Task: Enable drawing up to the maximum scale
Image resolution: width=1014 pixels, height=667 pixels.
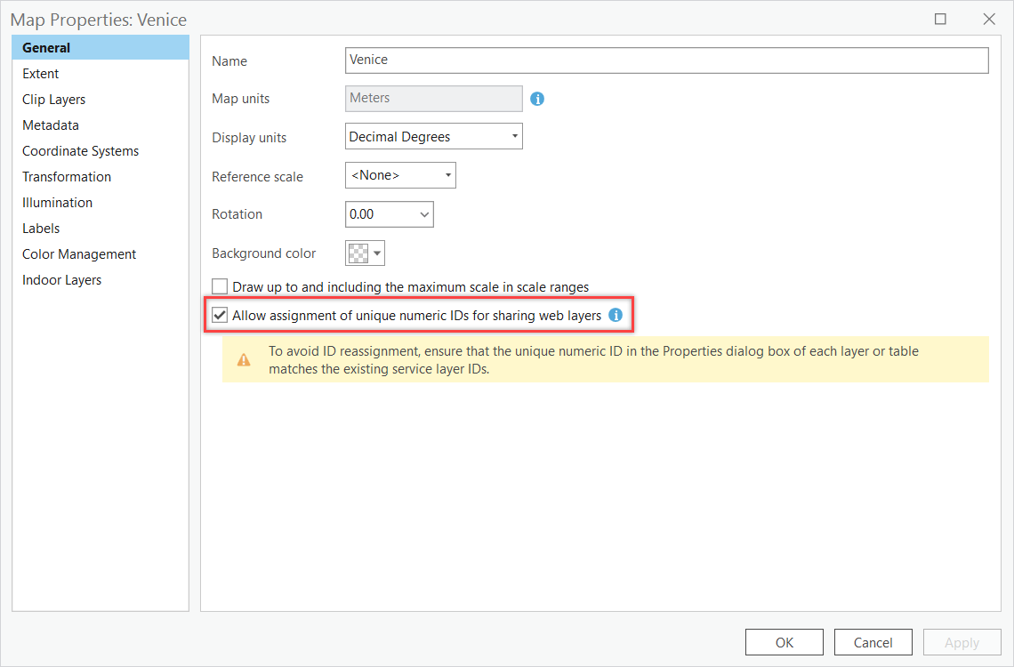Action: point(219,286)
